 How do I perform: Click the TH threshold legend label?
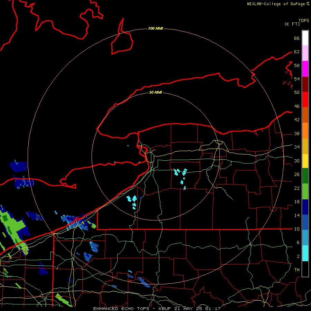point(297,270)
